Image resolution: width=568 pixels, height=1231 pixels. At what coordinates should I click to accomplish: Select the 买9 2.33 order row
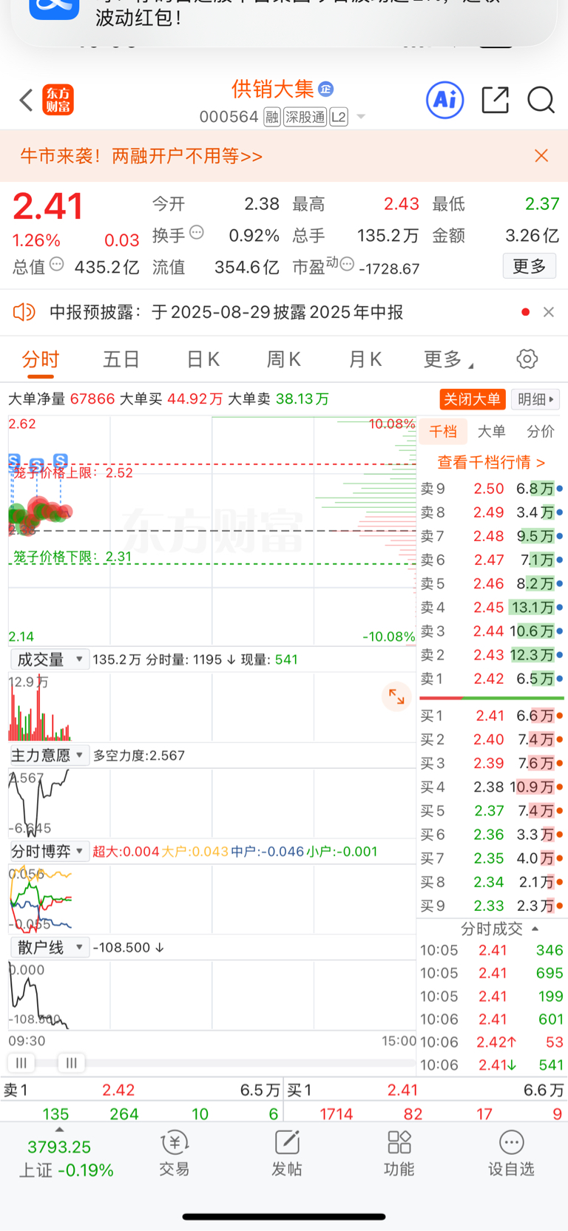coord(491,906)
